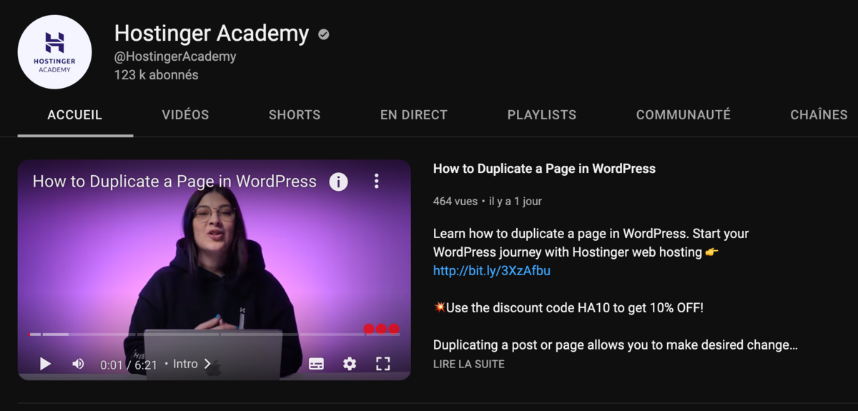Open the VIDÉOS tab
The image size is (858, 411).
point(186,114)
